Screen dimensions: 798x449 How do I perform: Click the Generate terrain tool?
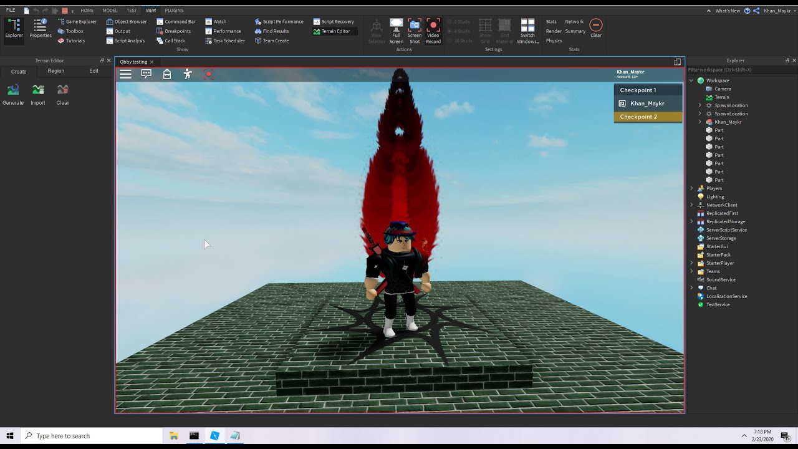point(13,95)
